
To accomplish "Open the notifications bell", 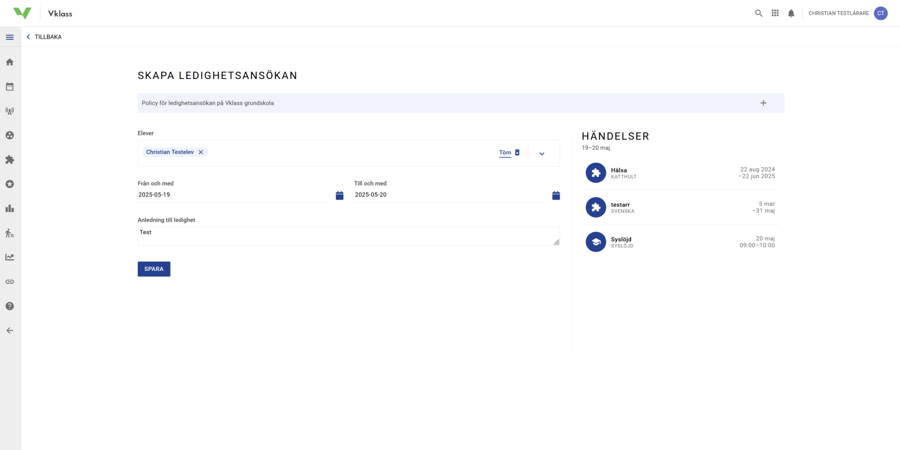I will coord(791,13).
